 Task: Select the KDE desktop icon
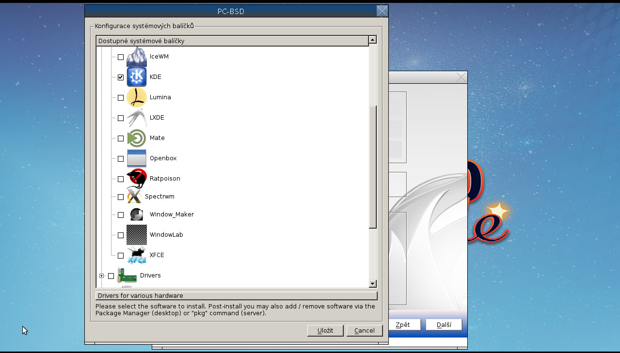click(136, 77)
